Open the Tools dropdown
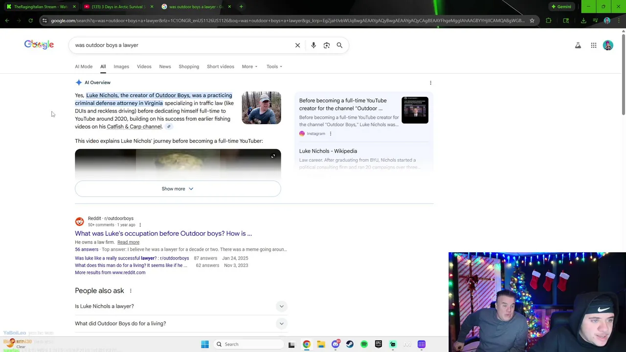Viewport: 626px width, 352px height. pos(274,66)
